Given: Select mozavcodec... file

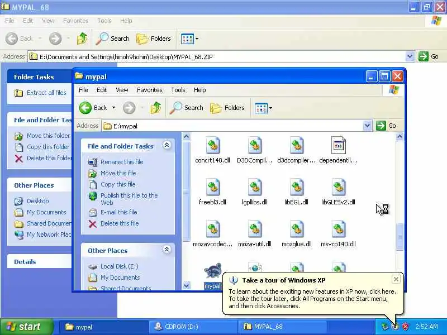Looking at the screenshot, I should click(x=213, y=233).
